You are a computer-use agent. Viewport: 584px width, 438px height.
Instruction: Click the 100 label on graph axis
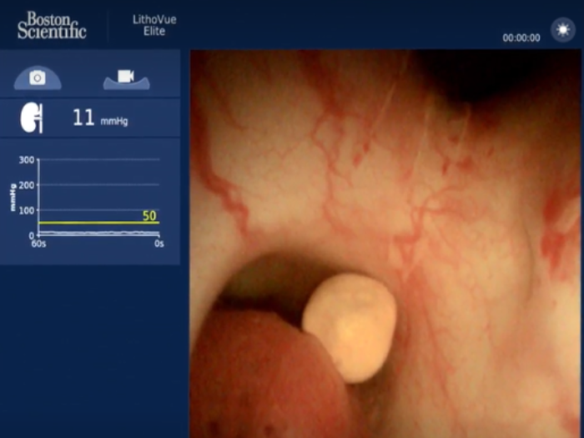pos(27,210)
